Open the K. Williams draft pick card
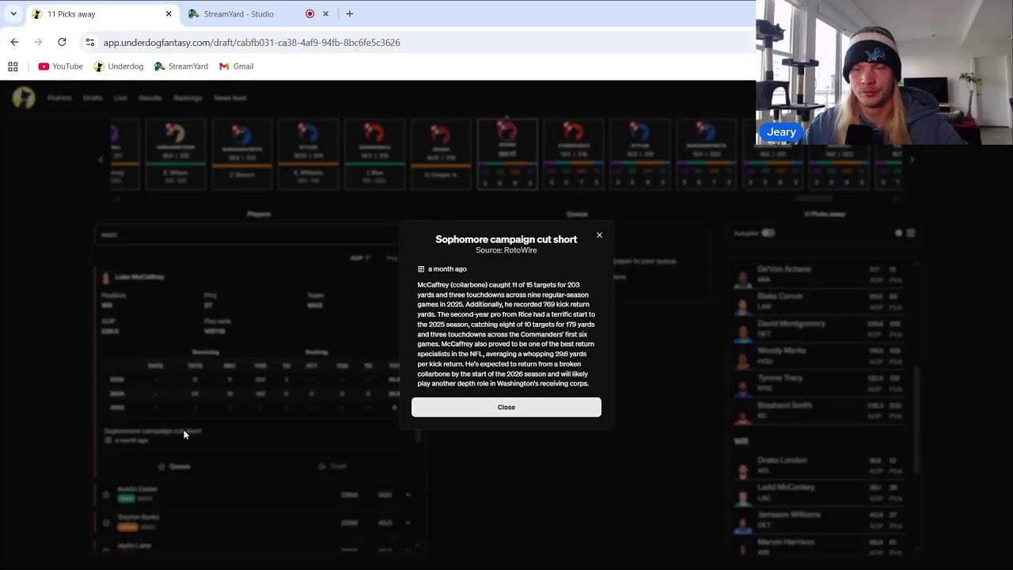This screenshot has height=570, width=1013. pyautogui.click(x=308, y=154)
